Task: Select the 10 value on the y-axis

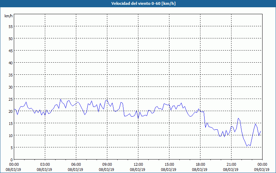Action: (x=11, y=135)
